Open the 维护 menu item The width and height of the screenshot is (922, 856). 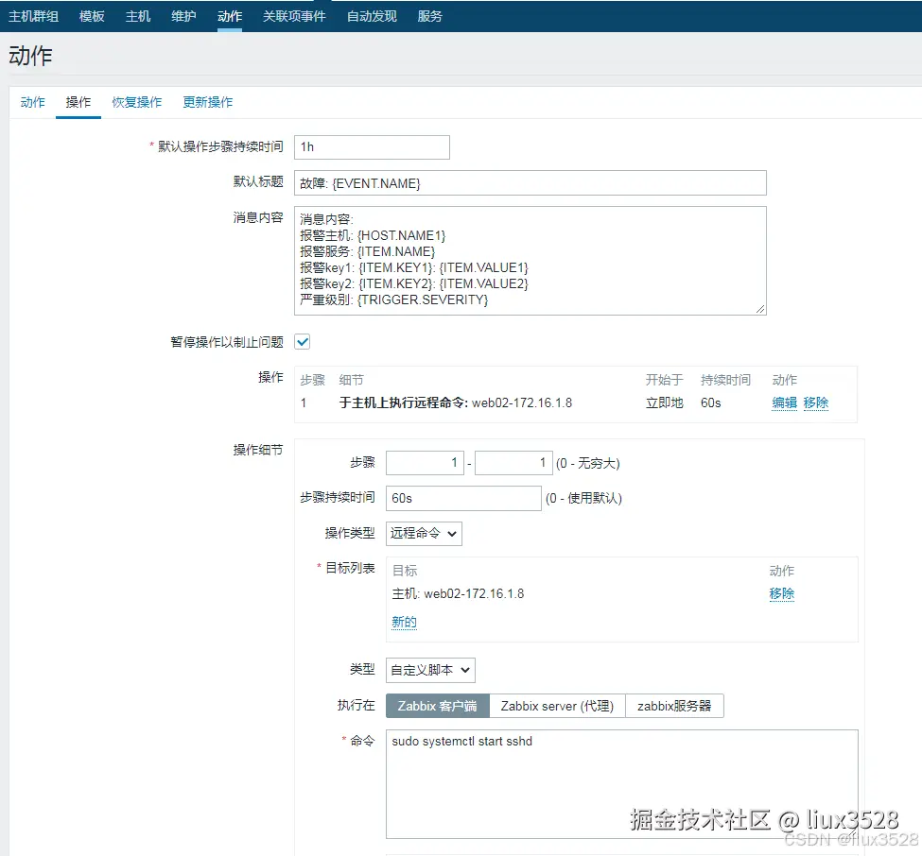coord(183,15)
